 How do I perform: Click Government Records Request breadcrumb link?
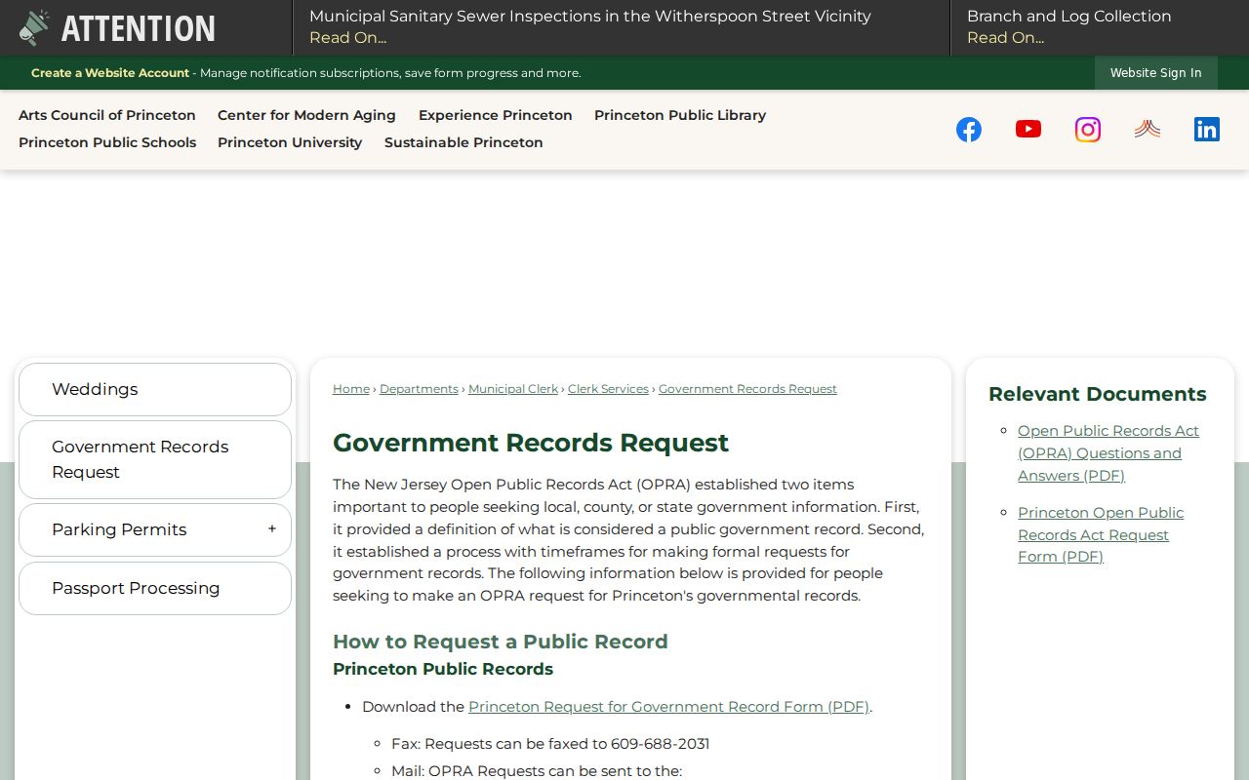[x=747, y=389]
